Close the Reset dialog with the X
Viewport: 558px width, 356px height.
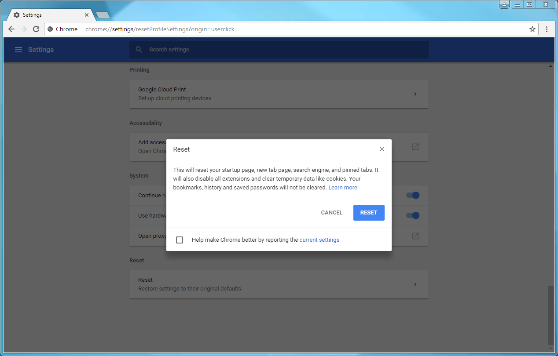(382, 149)
